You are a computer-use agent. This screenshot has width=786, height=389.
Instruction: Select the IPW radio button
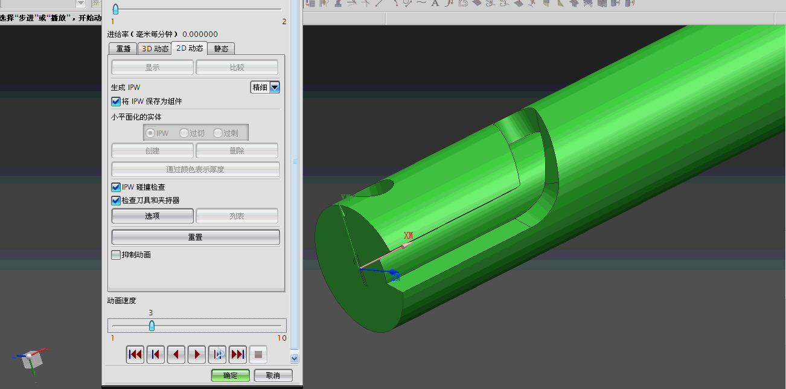(151, 133)
